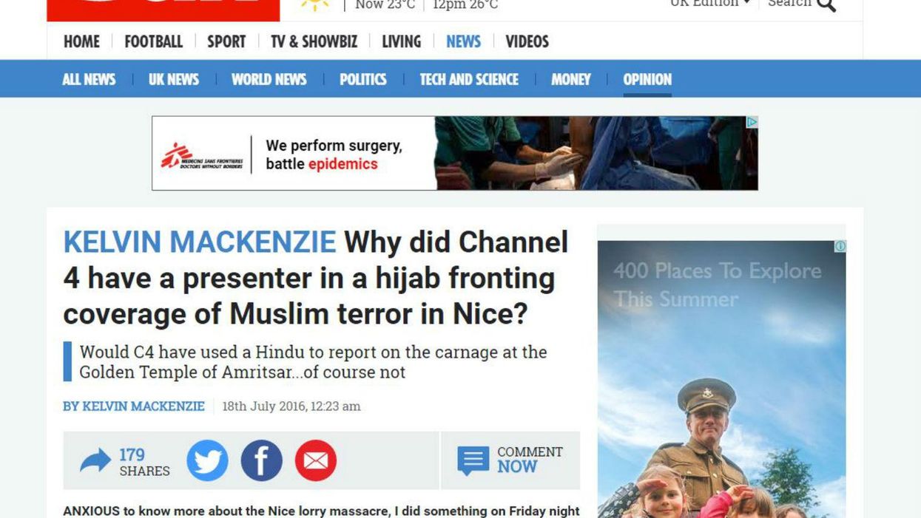Image resolution: width=921 pixels, height=518 pixels.
Task: Select the World News tab
Action: (x=269, y=80)
